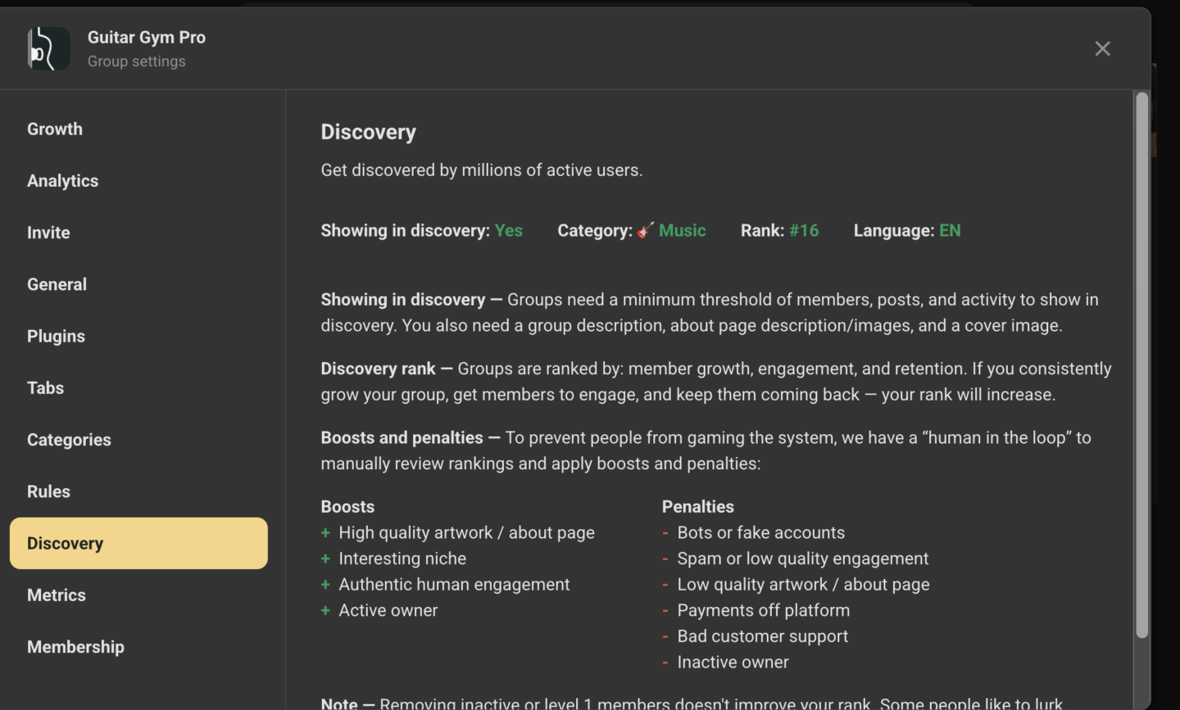Image resolution: width=1180 pixels, height=710 pixels.
Task: Click the Guitar Gym Pro title
Action: pos(147,38)
